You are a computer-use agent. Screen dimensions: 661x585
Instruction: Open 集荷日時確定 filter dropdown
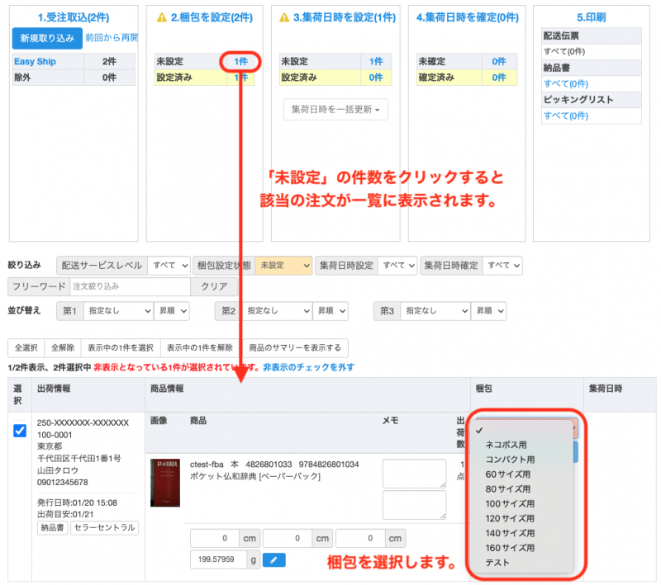pos(502,266)
